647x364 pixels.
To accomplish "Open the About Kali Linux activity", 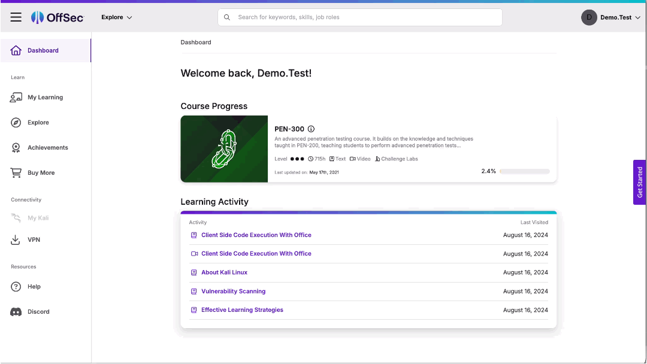I will pyautogui.click(x=224, y=272).
